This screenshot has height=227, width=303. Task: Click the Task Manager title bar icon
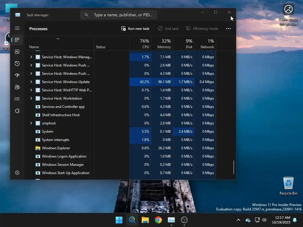[x=18, y=15]
